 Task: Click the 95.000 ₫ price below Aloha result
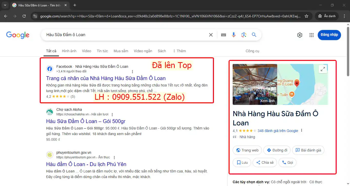(x=53, y=140)
